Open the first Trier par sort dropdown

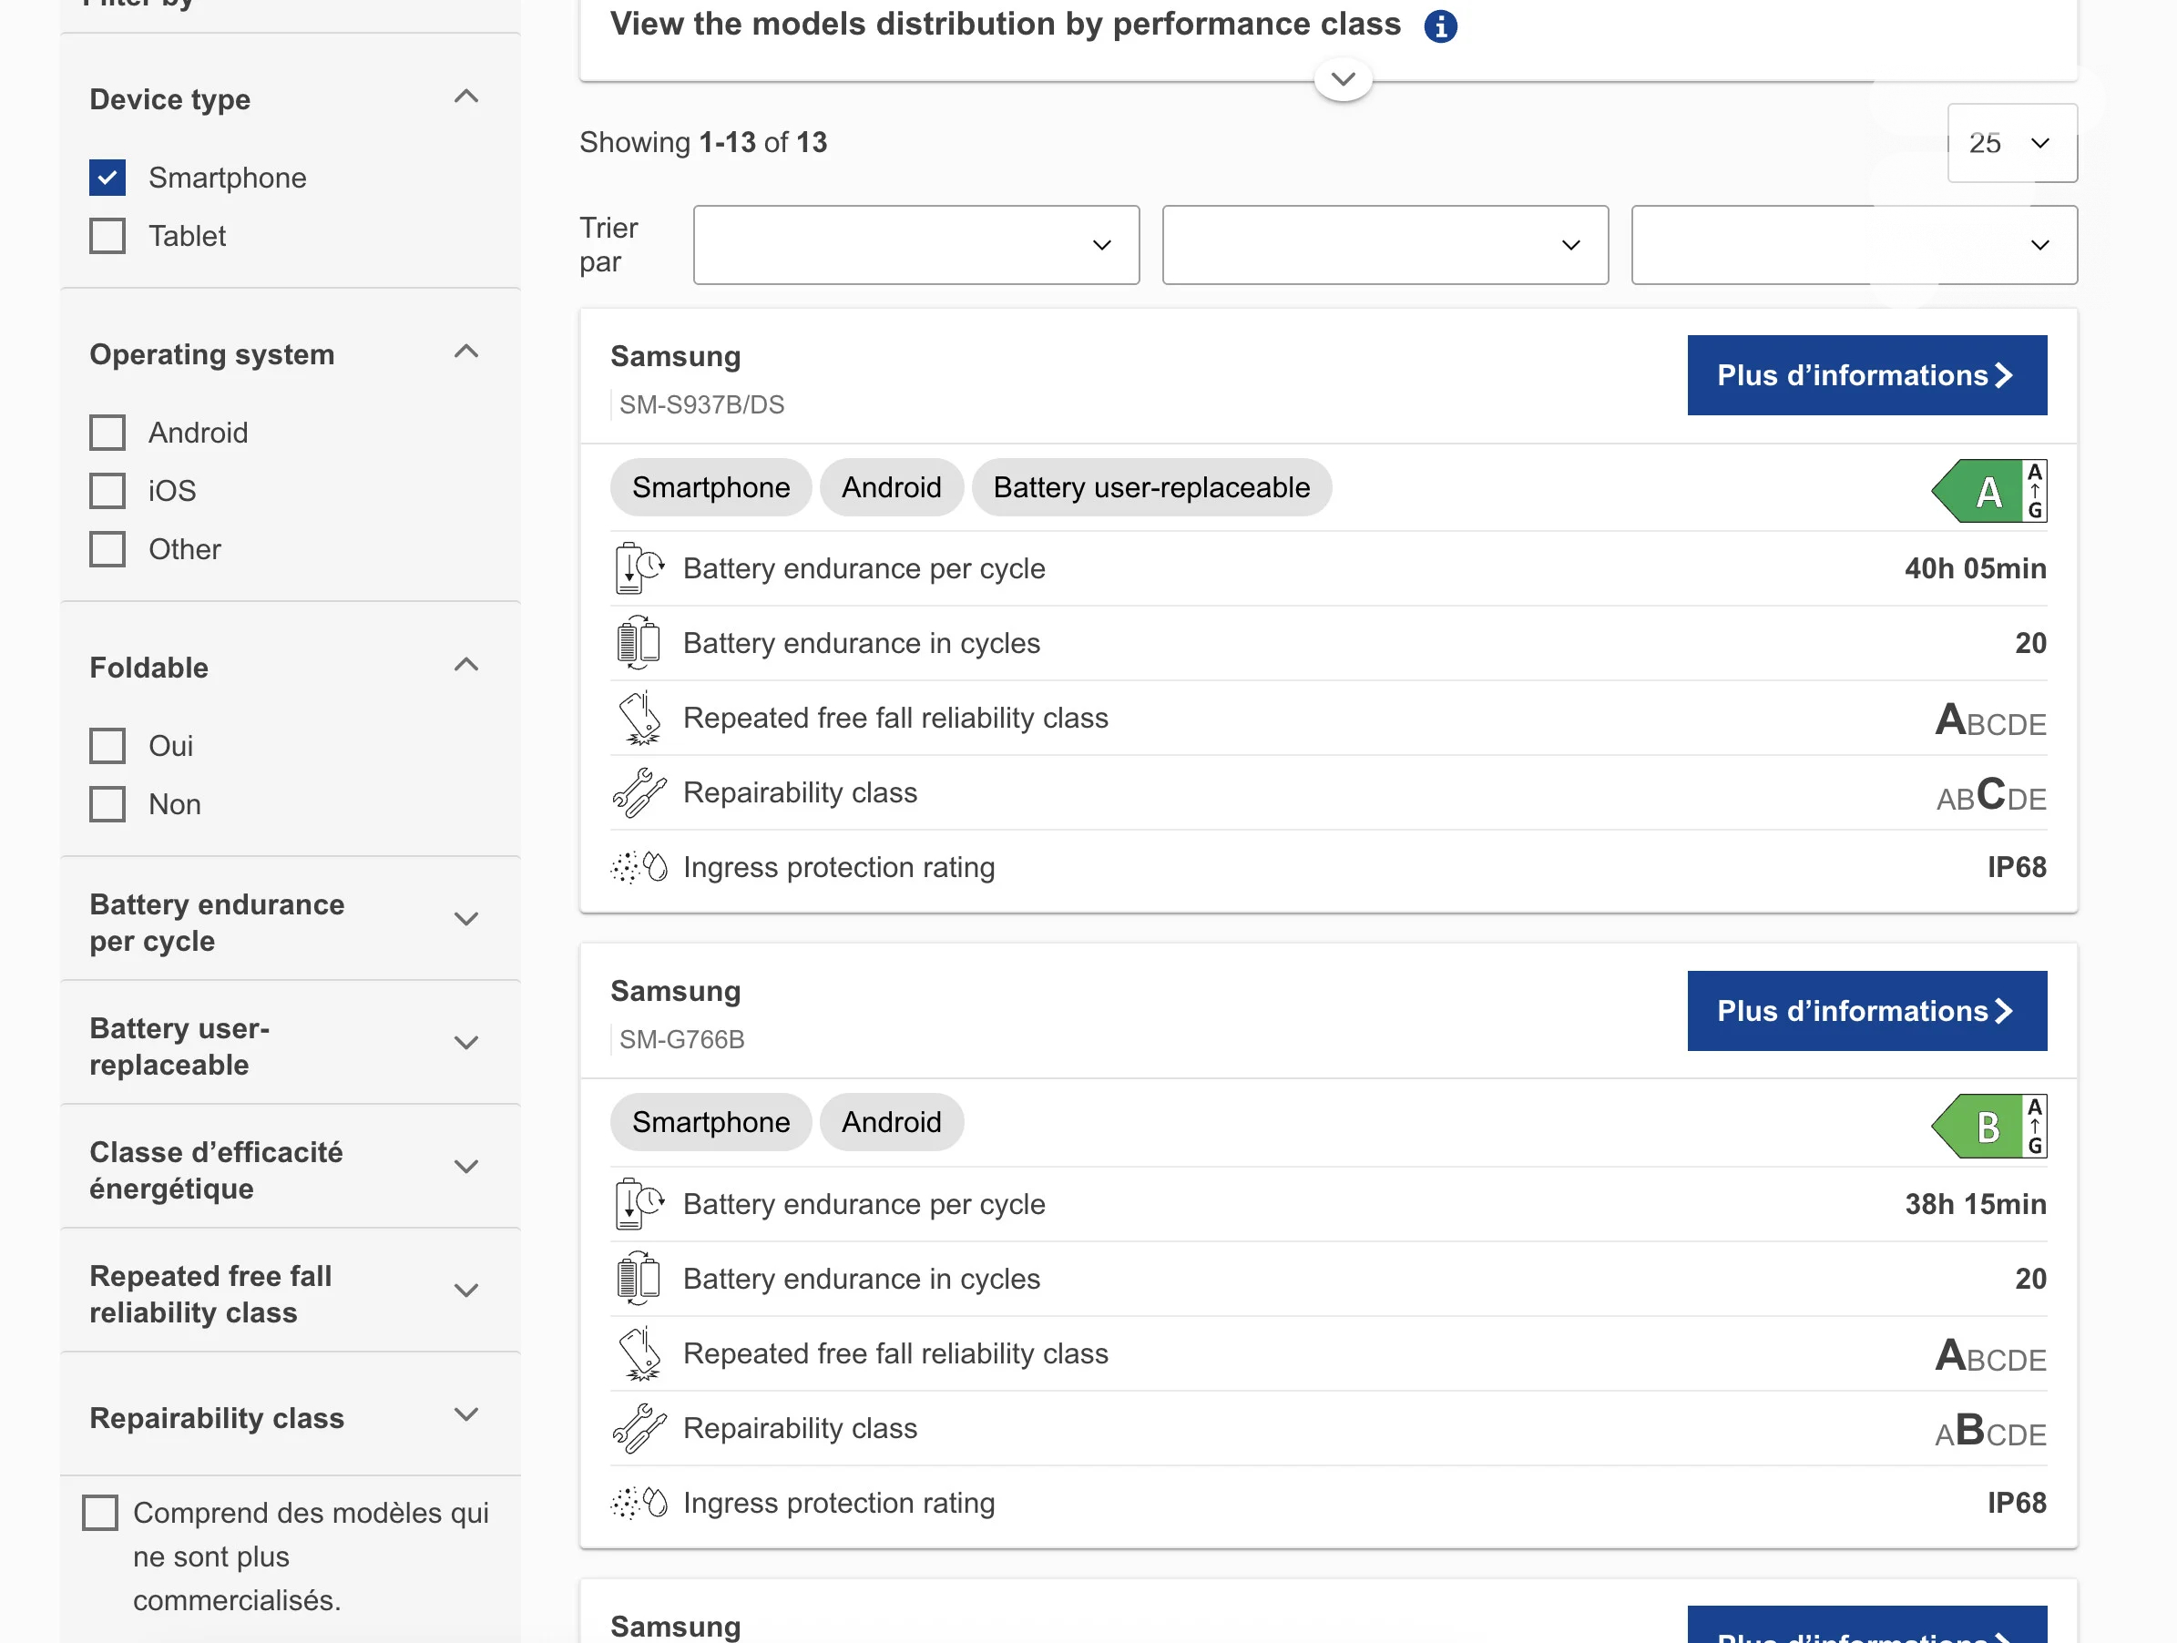tap(915, 245)
